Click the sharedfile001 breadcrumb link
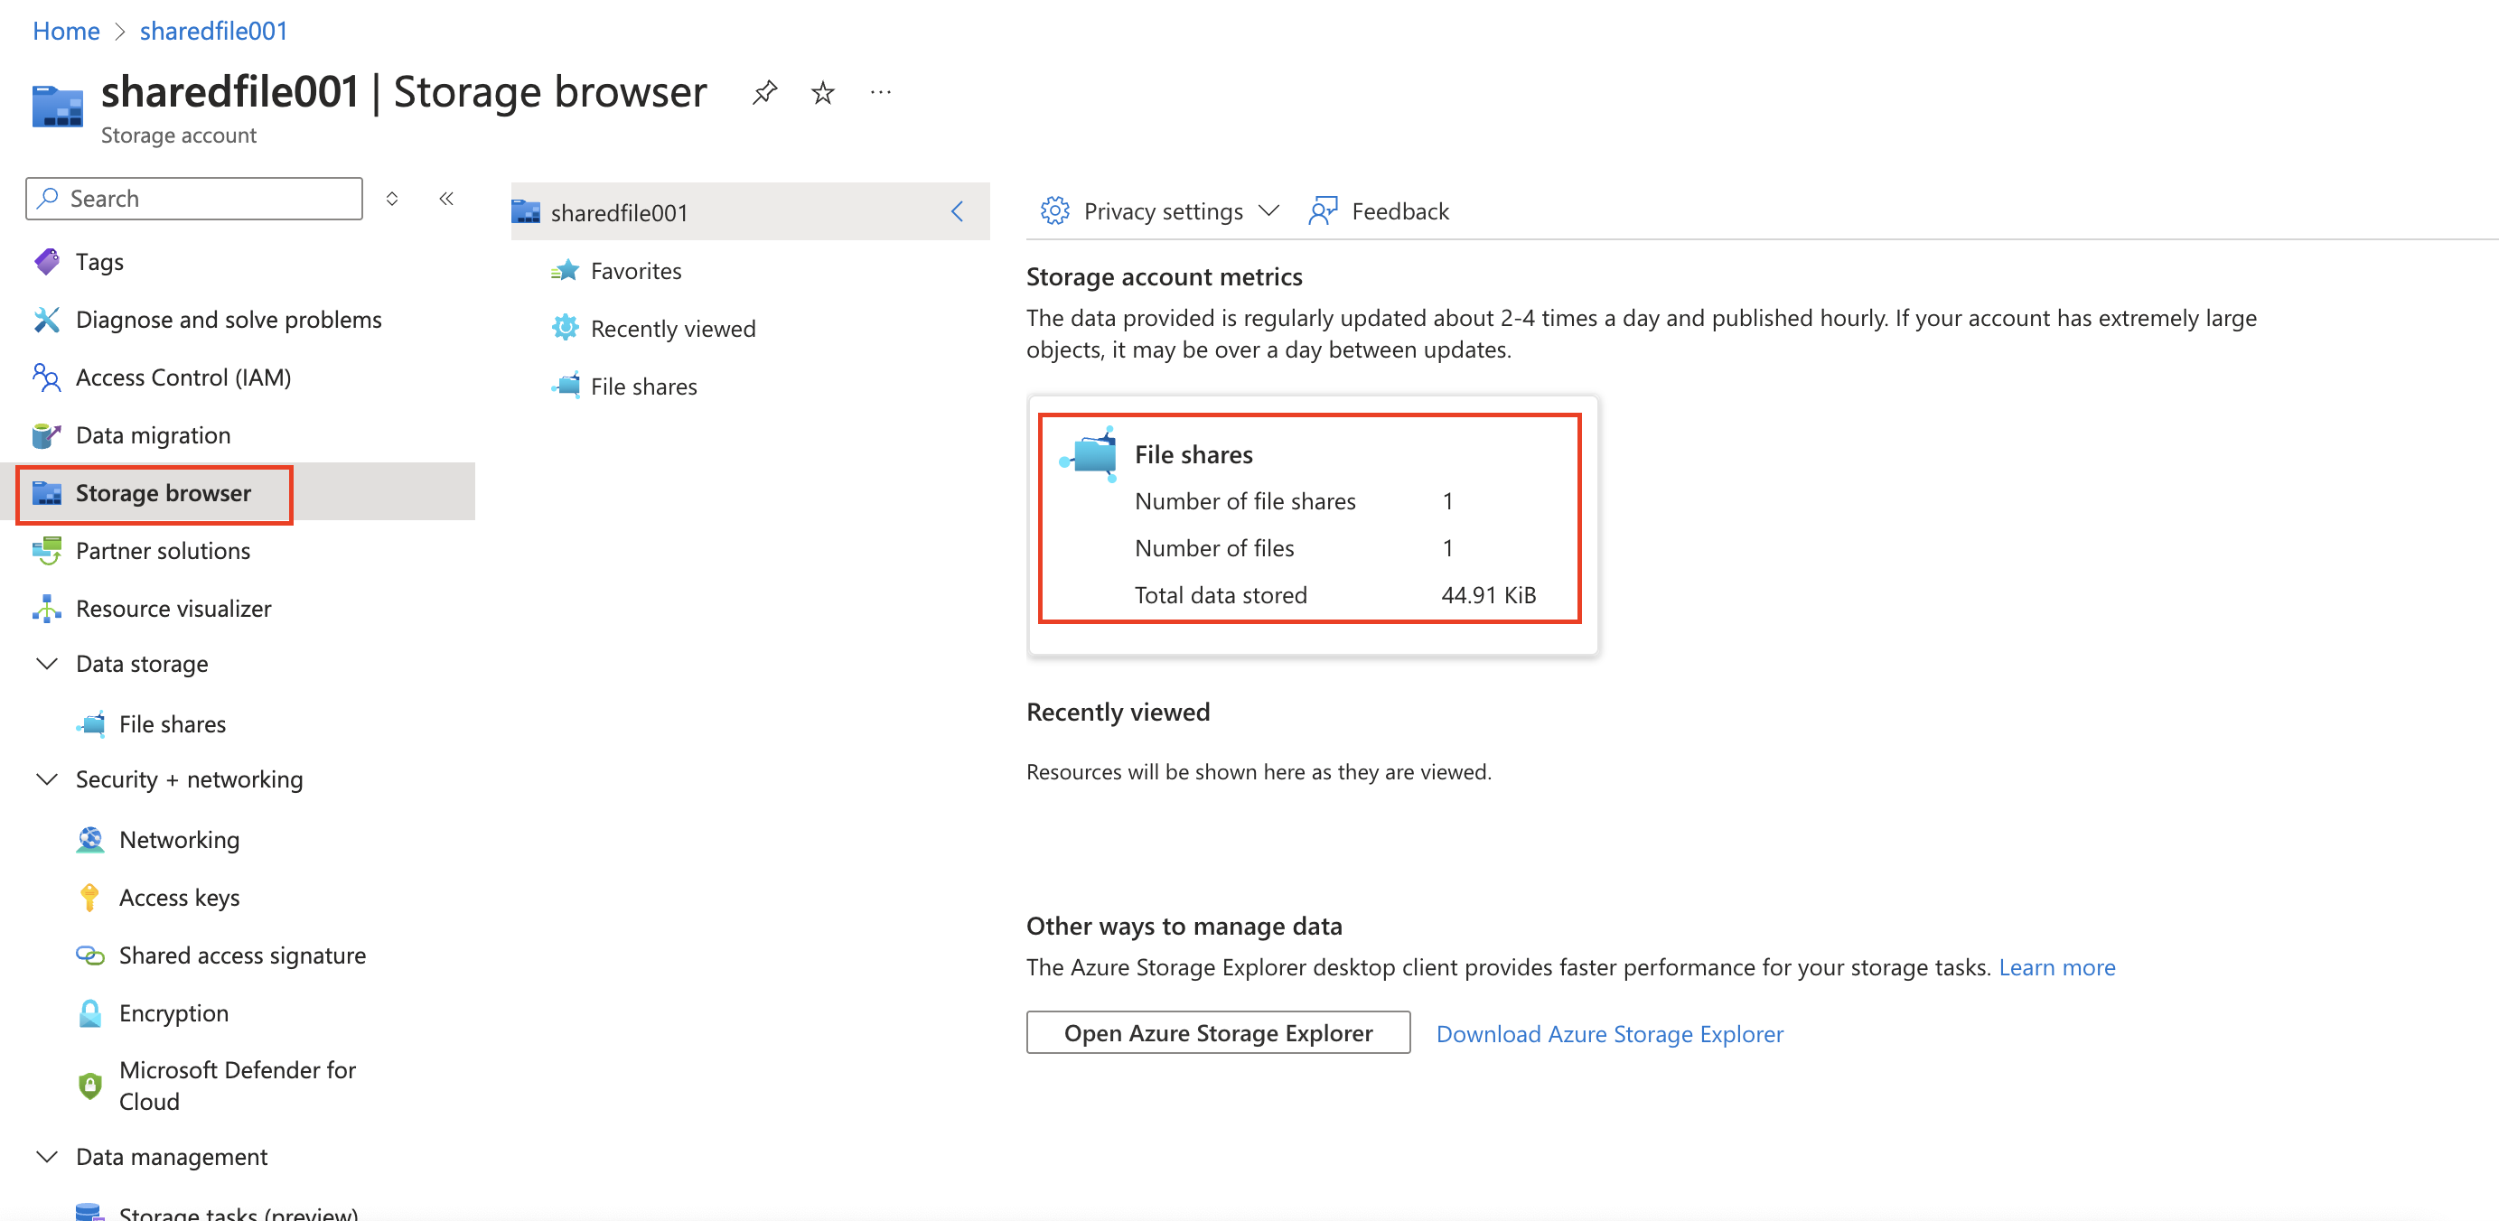 (213, 31)
